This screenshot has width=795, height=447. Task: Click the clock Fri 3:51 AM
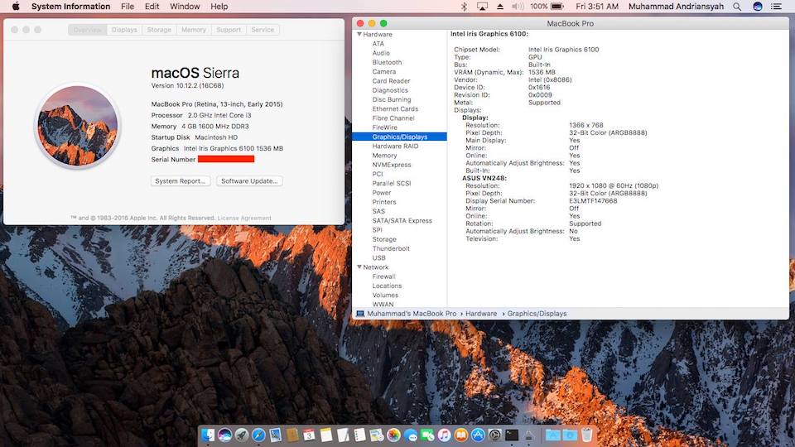click(597, 7)
